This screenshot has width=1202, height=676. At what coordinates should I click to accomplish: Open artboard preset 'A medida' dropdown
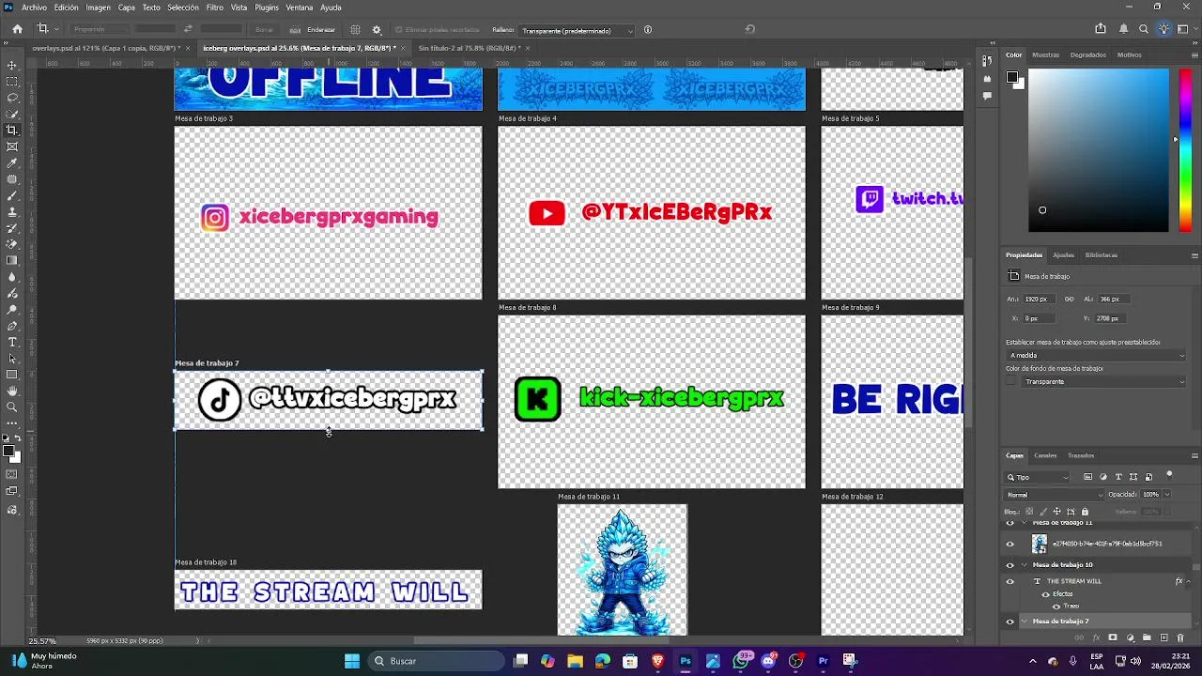click(x=1096, y=356)
